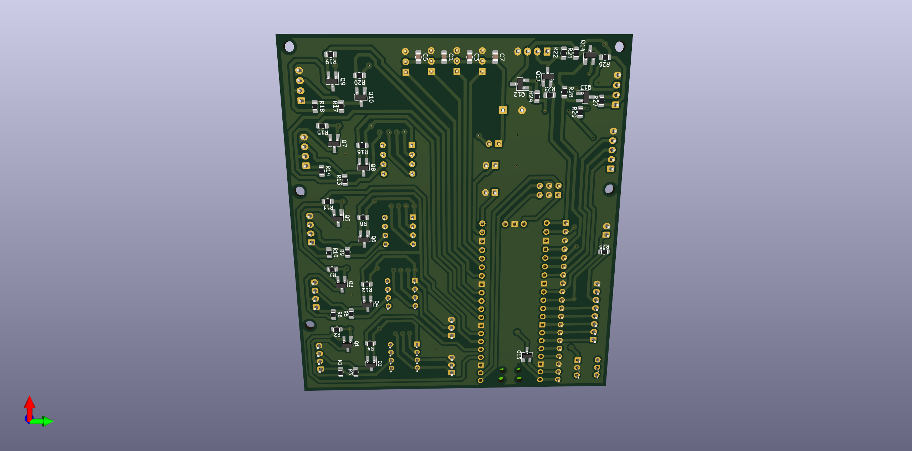Click the Q8 transistor label
912x451 pixels.
373,167
